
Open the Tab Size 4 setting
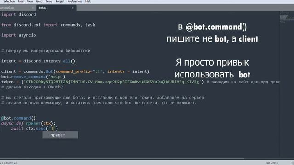[271, 163]
